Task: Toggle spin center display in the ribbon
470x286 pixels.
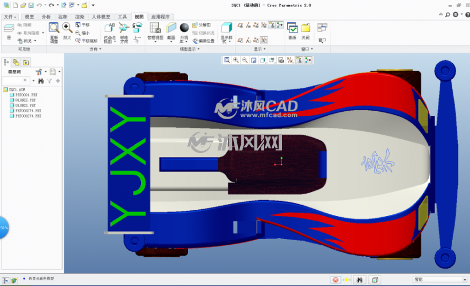Action: click(279, 25)
